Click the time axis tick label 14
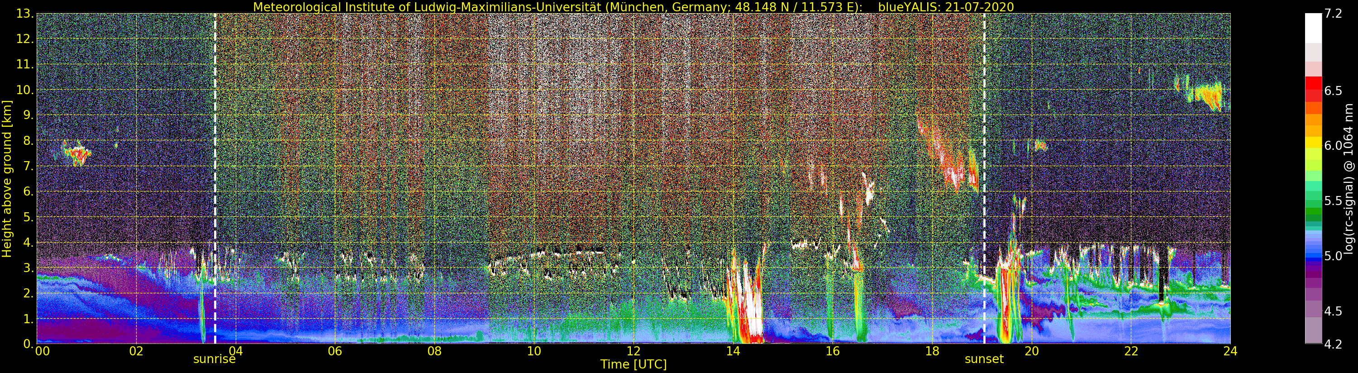 [x=733, y=351]
